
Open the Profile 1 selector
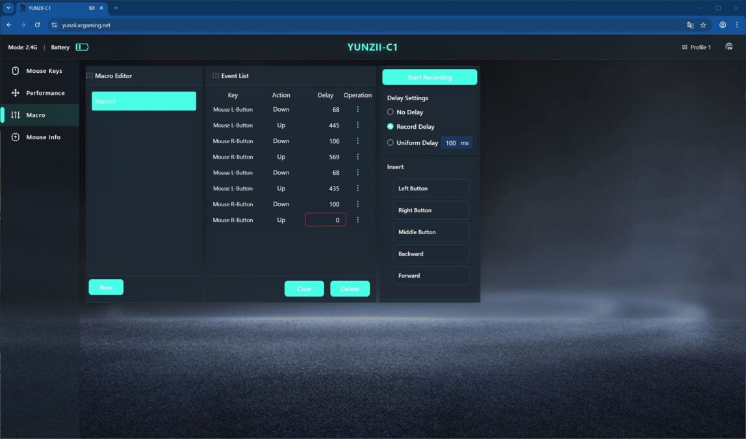coord(697,47)
